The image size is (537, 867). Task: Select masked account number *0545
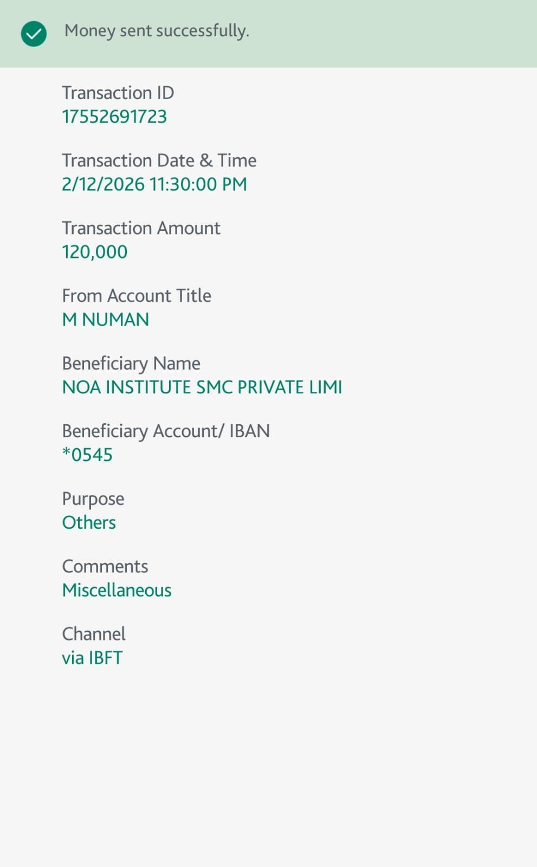click(x=87, y=455)
